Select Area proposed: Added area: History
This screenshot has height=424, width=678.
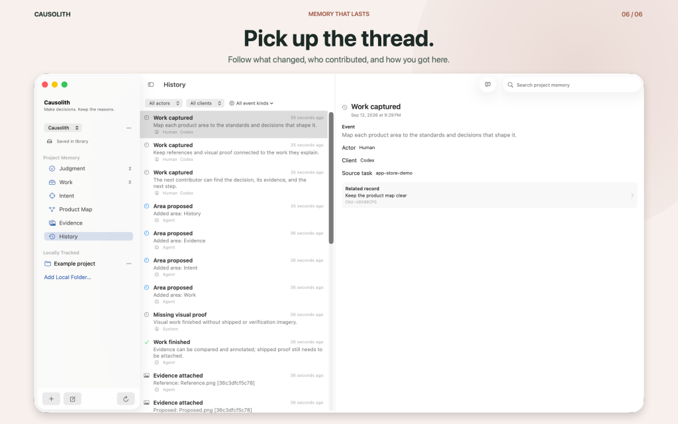(234, 213)
